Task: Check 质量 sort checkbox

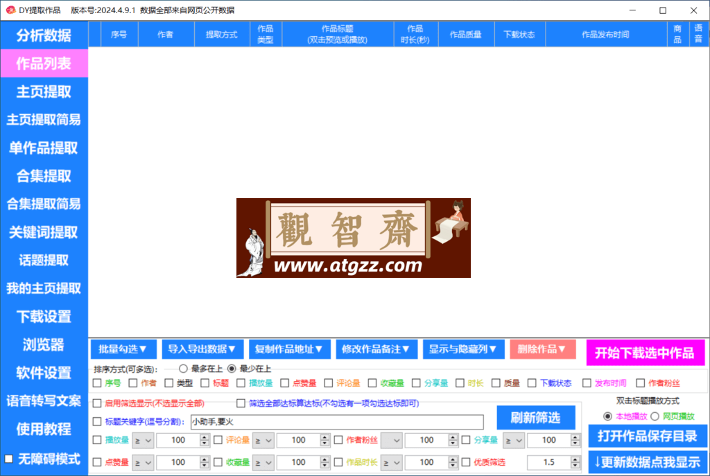Action: pyautogui.click(x=496, y=383)
